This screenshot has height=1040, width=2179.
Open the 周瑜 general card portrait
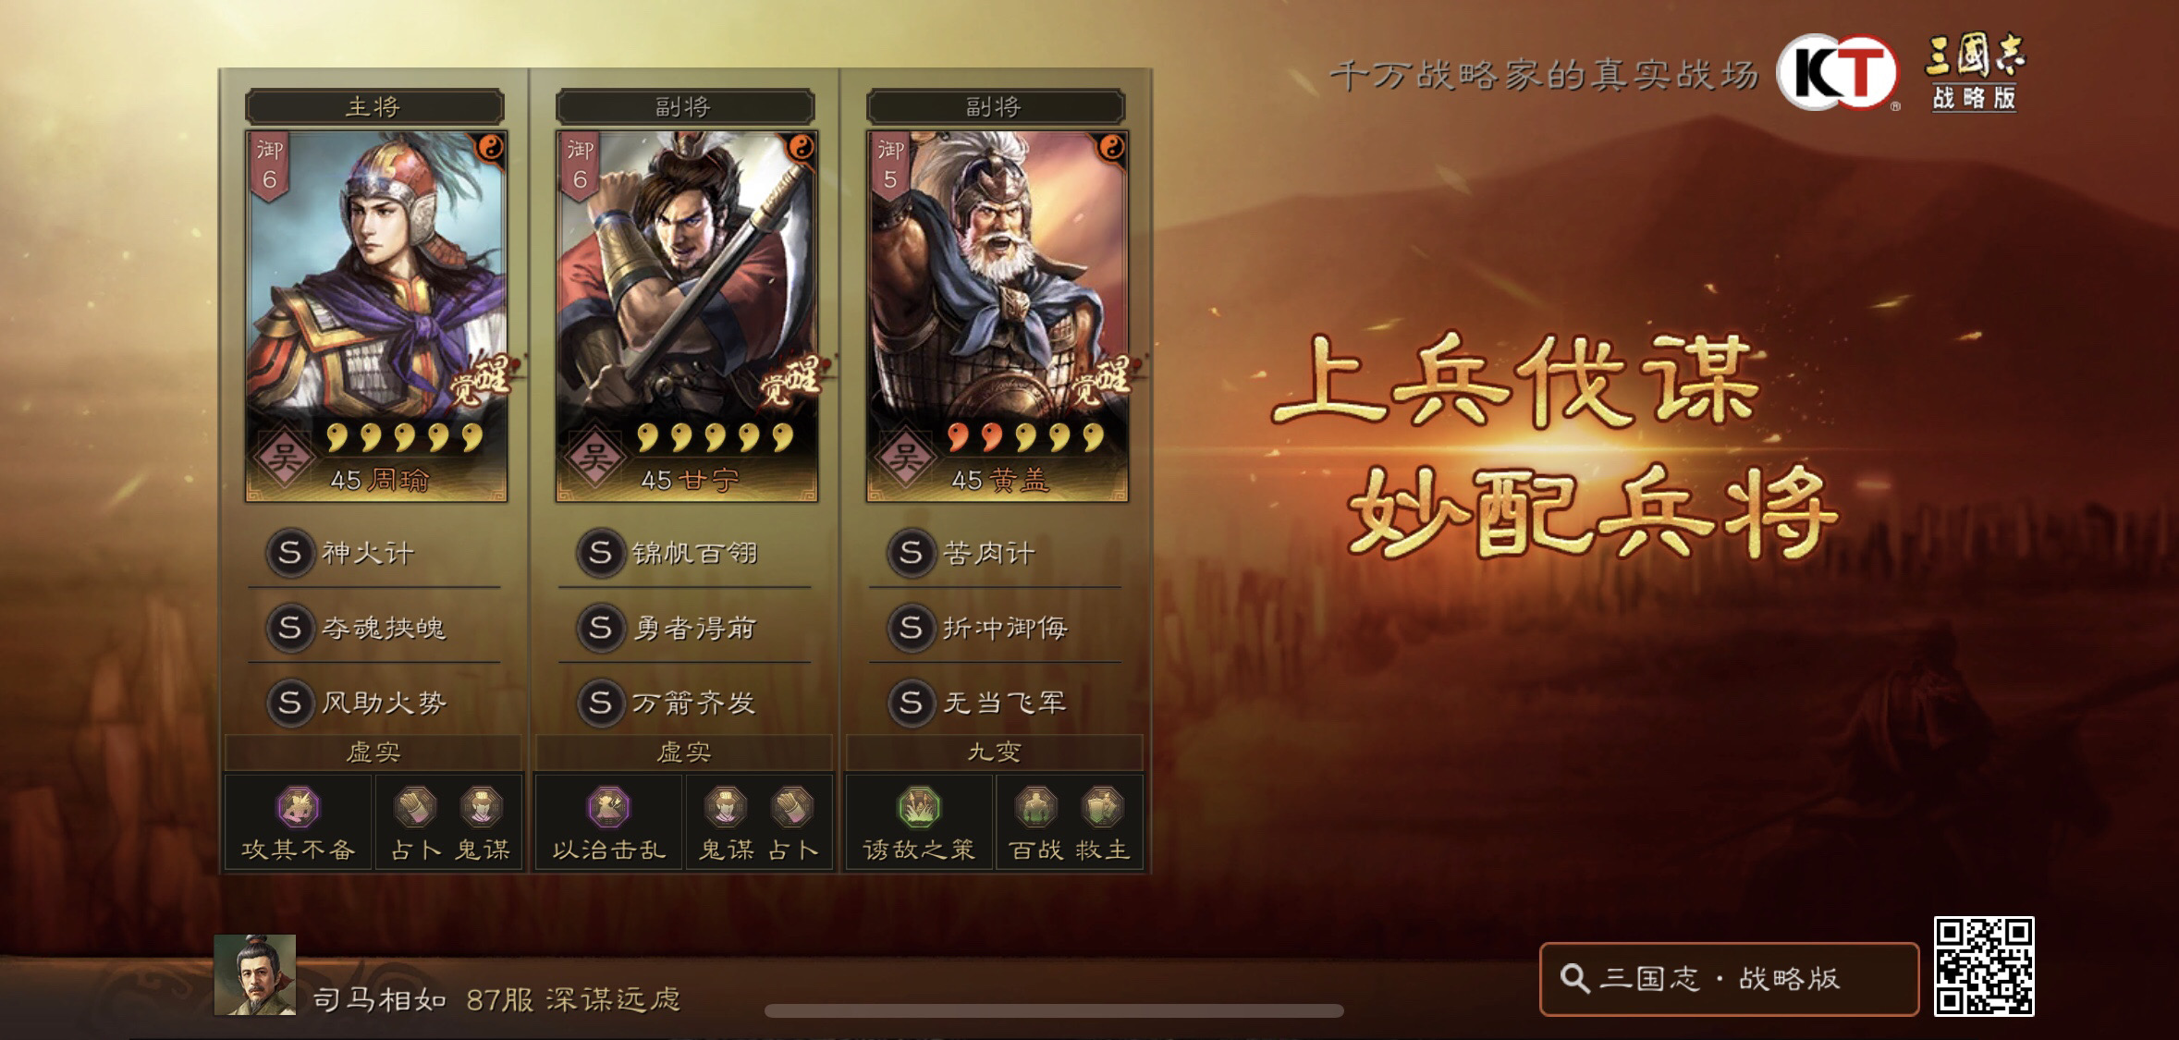375,316
